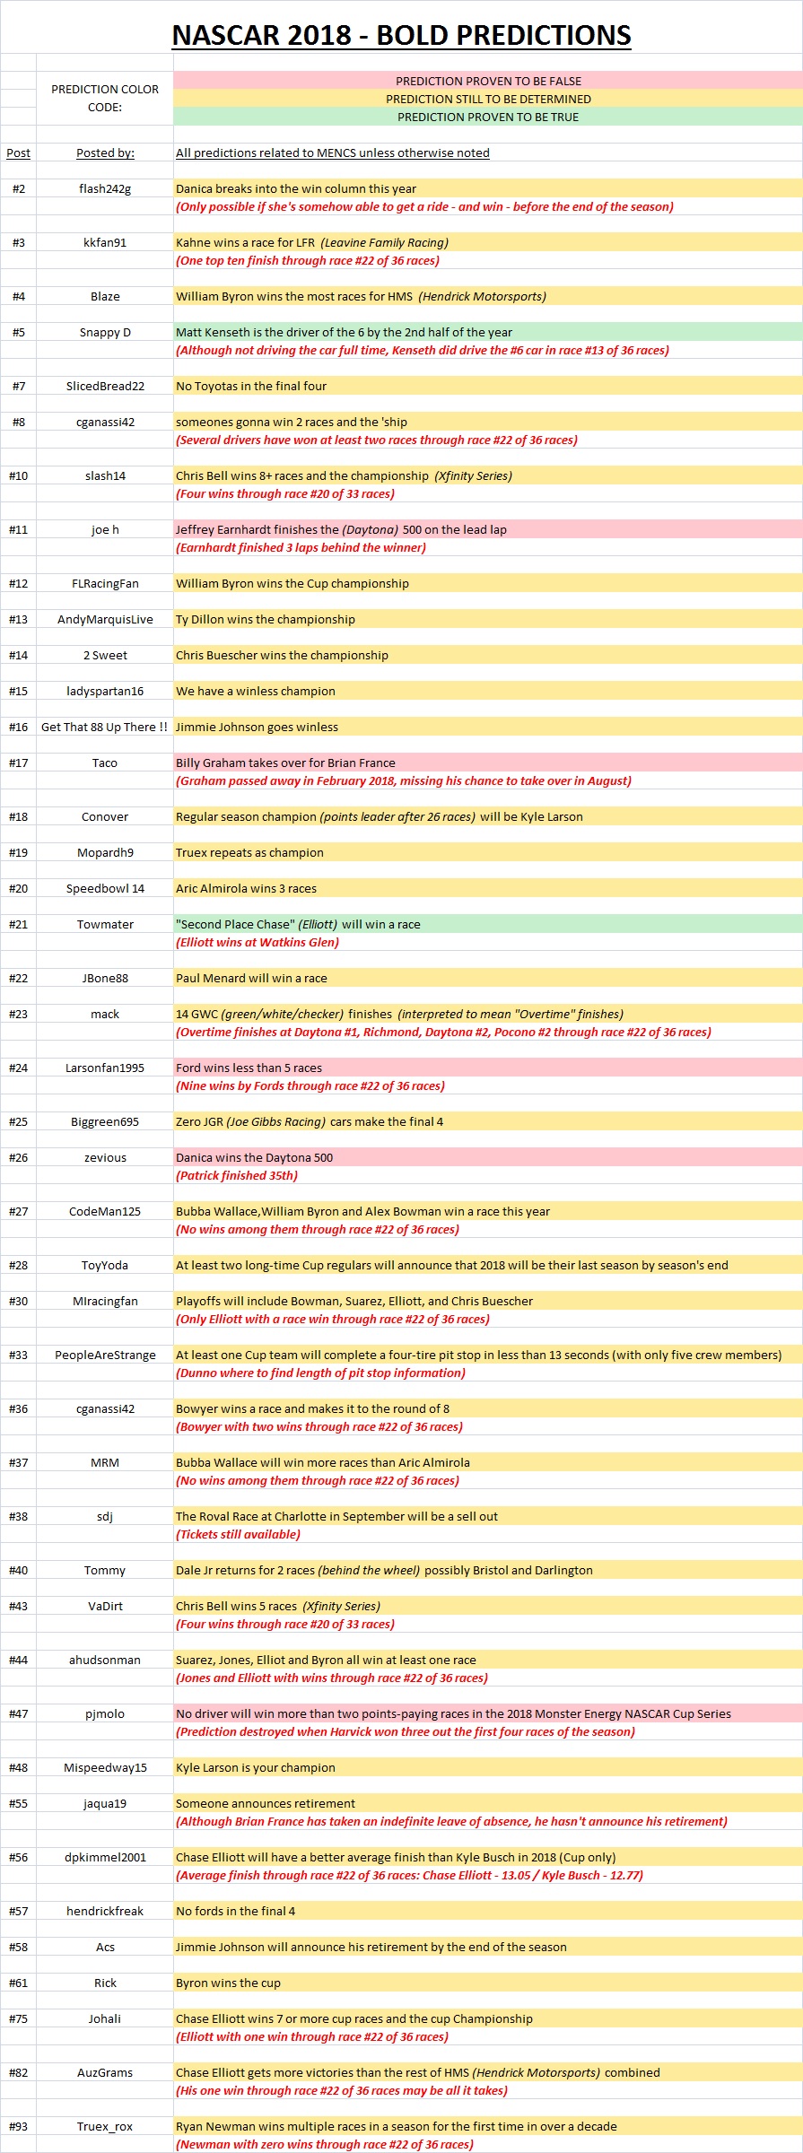This screenshot has width=803, height=2153.
Task: Select the username cell PeopleAreStrange
Action: [x=105, y=1355]
